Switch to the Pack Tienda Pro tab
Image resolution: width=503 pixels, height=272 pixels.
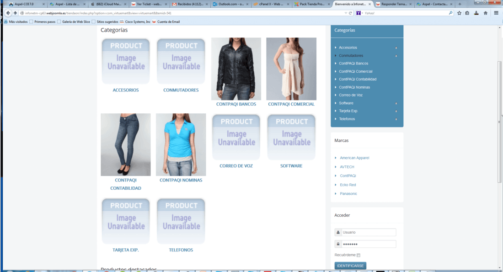click(312, 4)
